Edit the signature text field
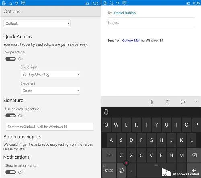 click(50, 127)
